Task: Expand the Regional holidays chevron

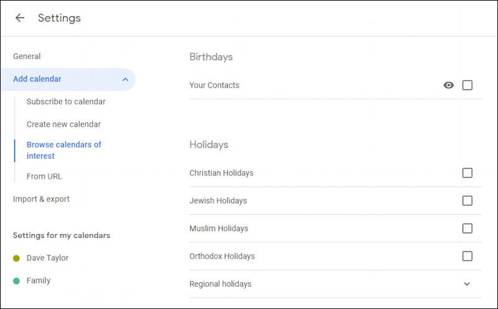Action: coord(467,284)
